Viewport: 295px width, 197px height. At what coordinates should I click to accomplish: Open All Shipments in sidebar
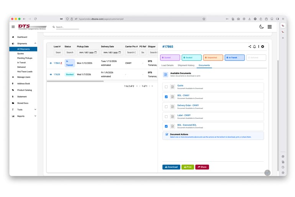pyautogui.click(x=23, y=49)
